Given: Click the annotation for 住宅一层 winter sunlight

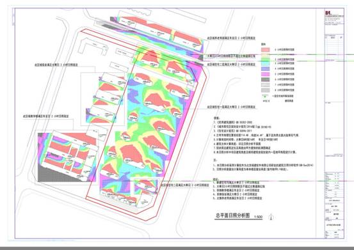Looking at the screenshot, I should click(231, 107).
